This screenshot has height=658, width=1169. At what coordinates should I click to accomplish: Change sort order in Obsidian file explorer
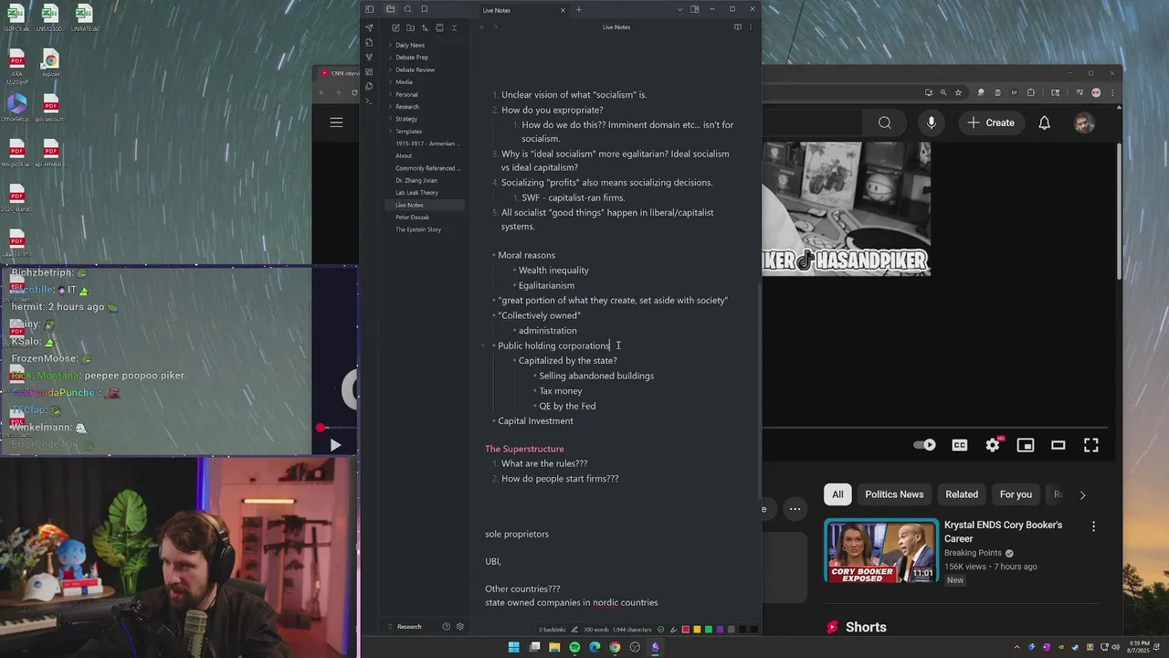(x=425, y=27)
